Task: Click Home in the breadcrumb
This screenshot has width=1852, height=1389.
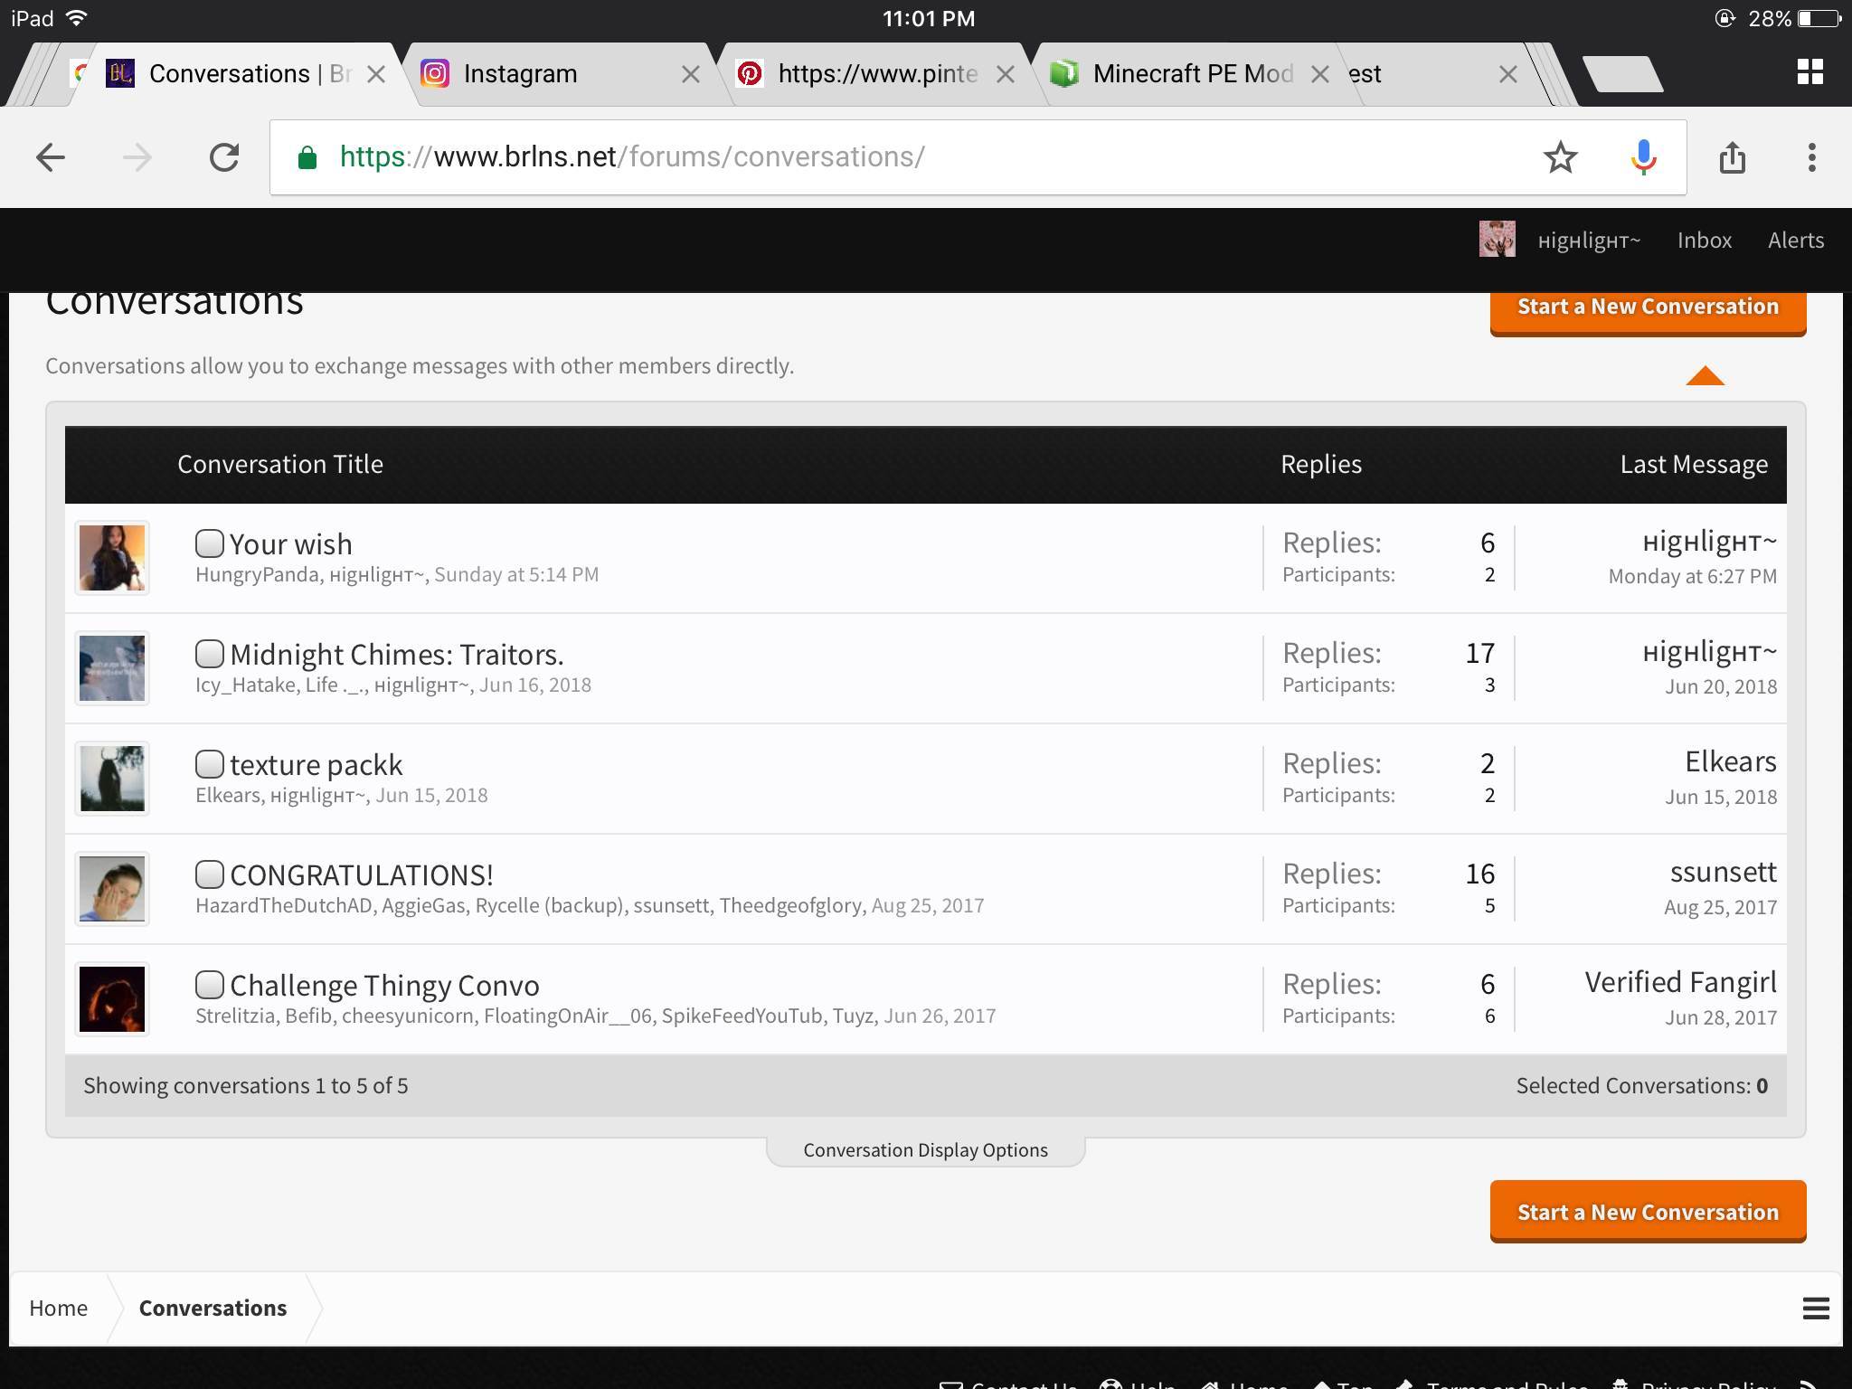Action: point(58,1309)
